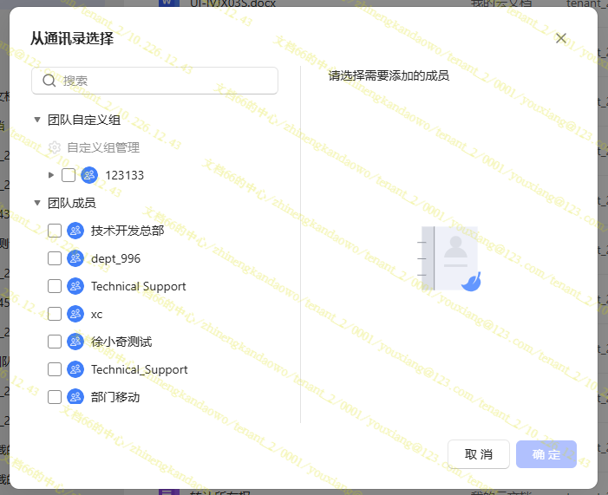The height and width of the screenshot is (495, 608).
Task: Click the icon beside Technical Support
Action: coord(75,286)
